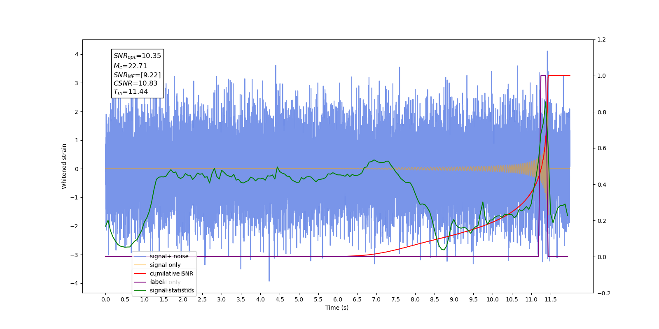The image size is (659, 329).
Task: Click the 'Whitened strain' y-axis label
Action: point(64,166)
